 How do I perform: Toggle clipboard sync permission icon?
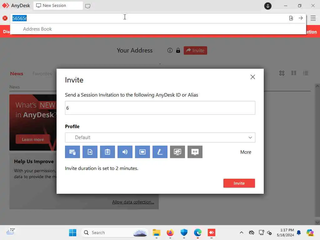pos(107,152)
